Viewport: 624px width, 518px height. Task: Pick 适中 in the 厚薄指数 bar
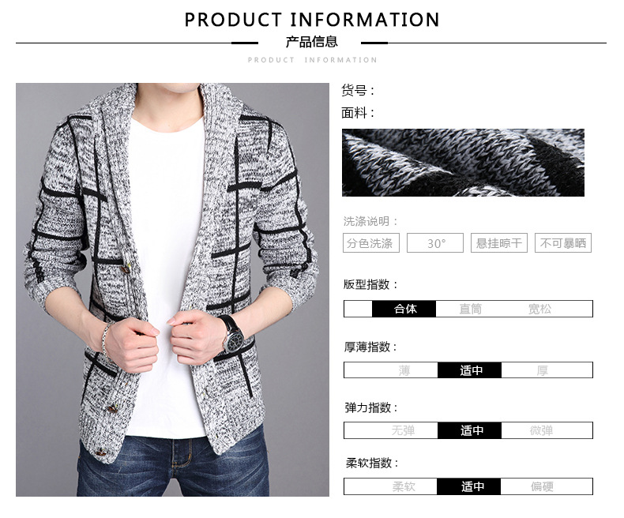(470, 370)
